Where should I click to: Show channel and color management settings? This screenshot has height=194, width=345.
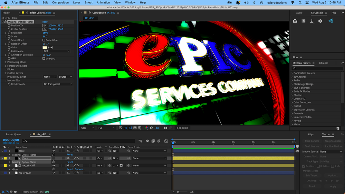click(x=146, y=128)
